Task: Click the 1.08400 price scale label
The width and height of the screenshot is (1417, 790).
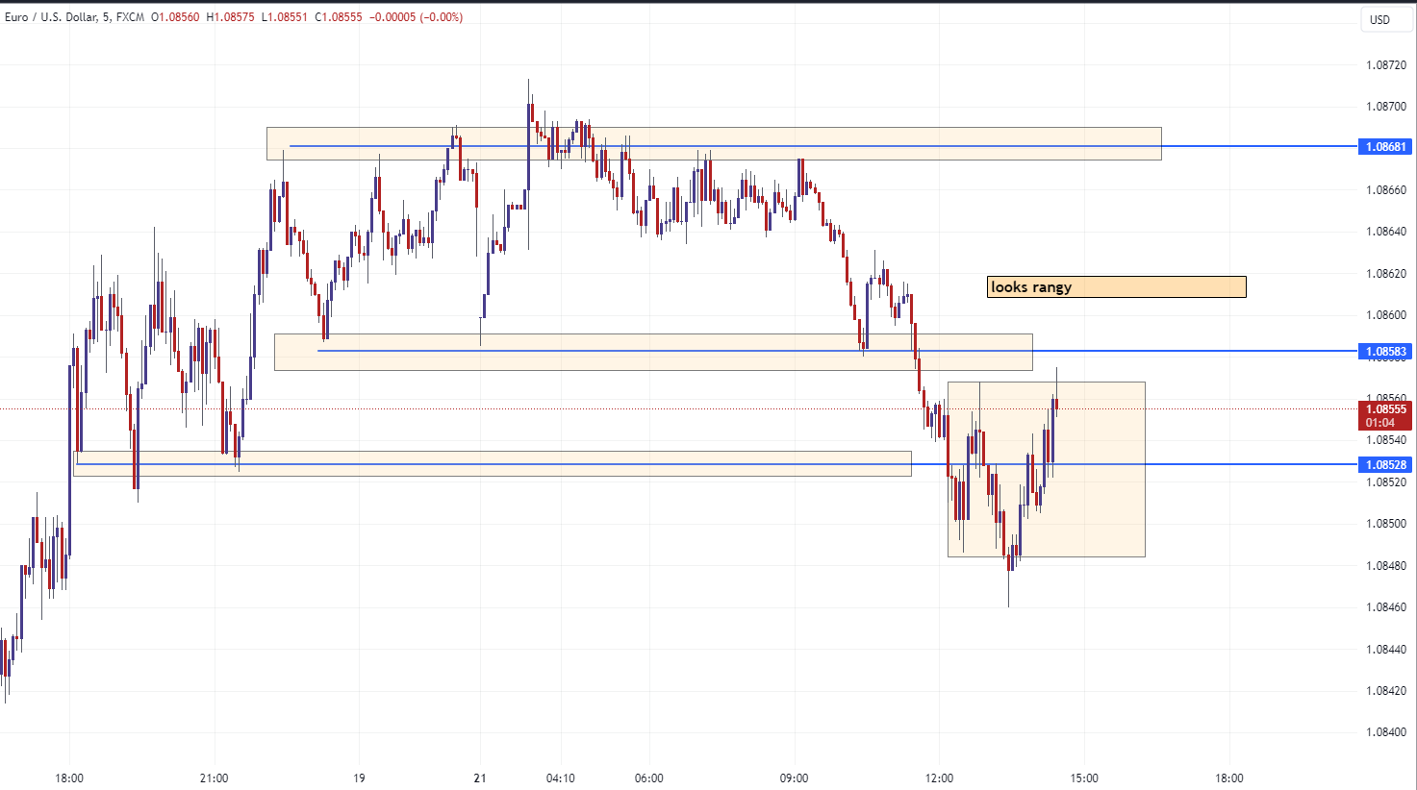Action: [1385, 732]
